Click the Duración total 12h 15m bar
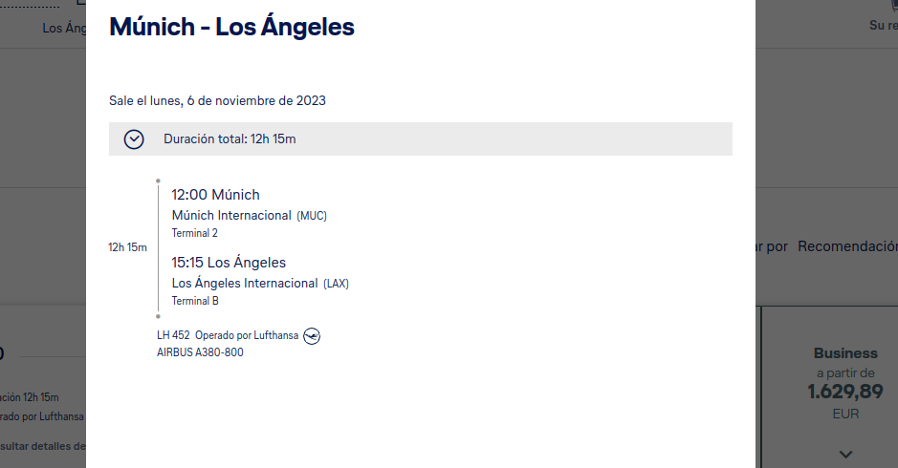This screenshot has height=468, width=898. point(421,139)
